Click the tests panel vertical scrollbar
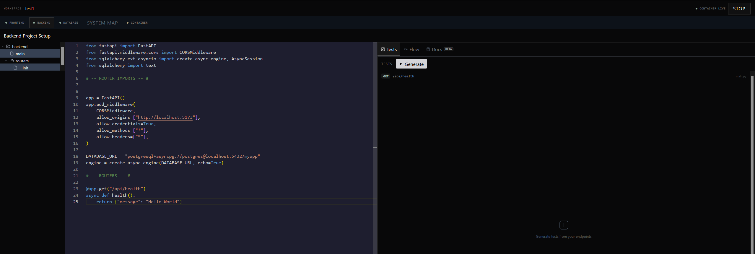This screenshot has width=755, height=254. 752,165
